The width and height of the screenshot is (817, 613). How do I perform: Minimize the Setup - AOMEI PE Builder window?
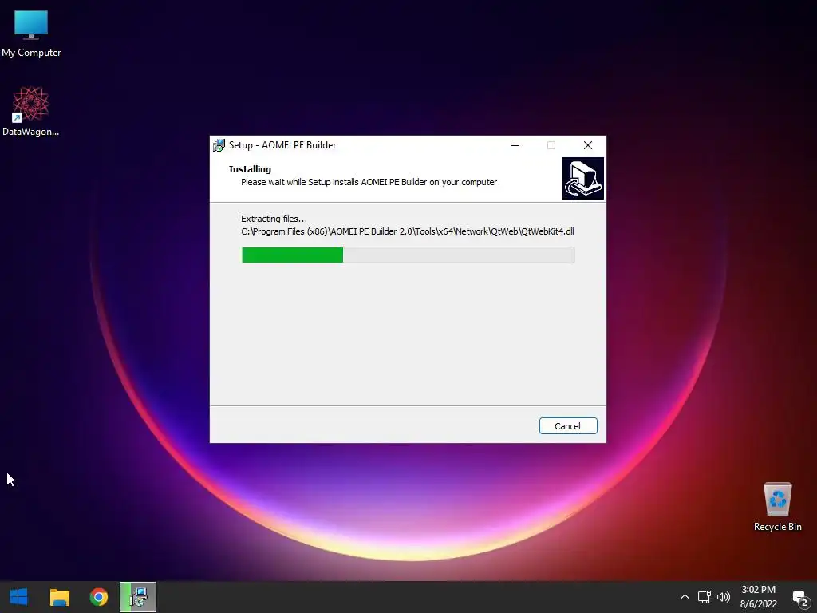pos(515,145)
